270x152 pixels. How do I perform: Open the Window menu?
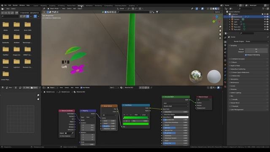pos(22,5)
